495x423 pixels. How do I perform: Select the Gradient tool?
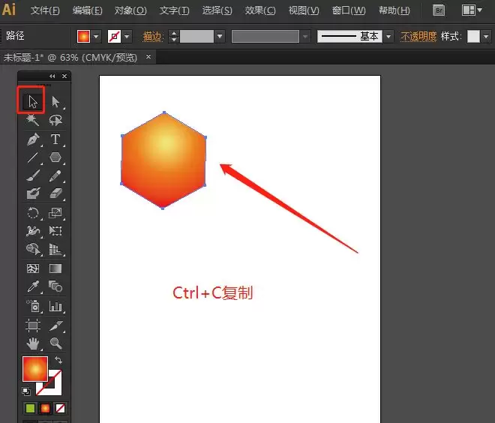tap(55, 268)
